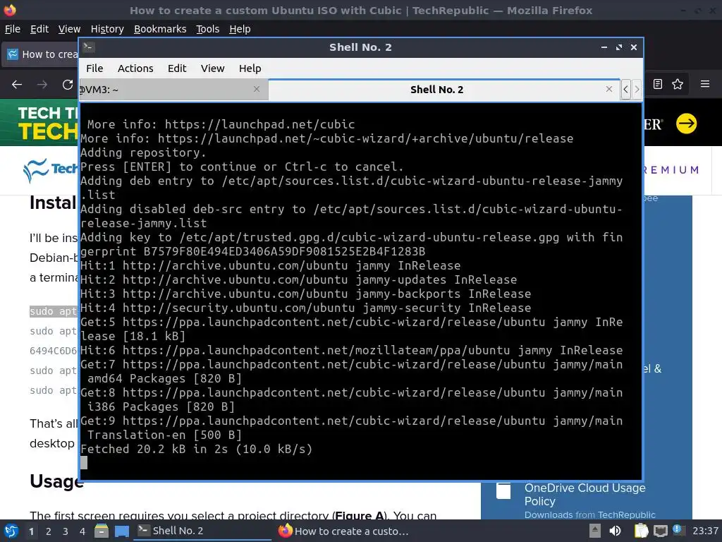Viewport: 722px width, 542px height.
Task: Open the Actions menu in the terminal
Action: tap(135, 68)
